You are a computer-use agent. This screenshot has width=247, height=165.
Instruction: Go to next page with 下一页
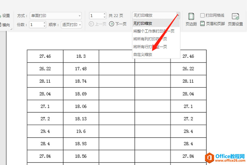[x=118, y=24]
